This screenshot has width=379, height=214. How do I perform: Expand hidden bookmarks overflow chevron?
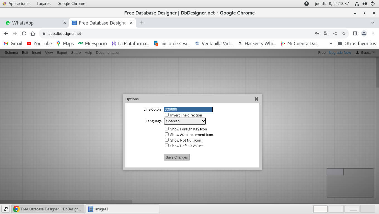[331, 43]
